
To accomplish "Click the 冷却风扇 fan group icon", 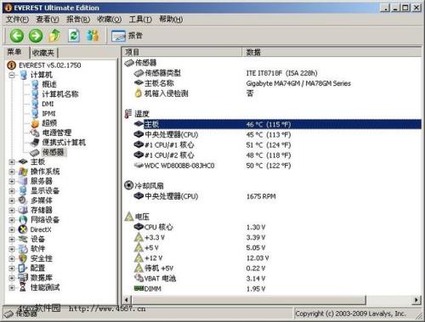I will 128,185.
